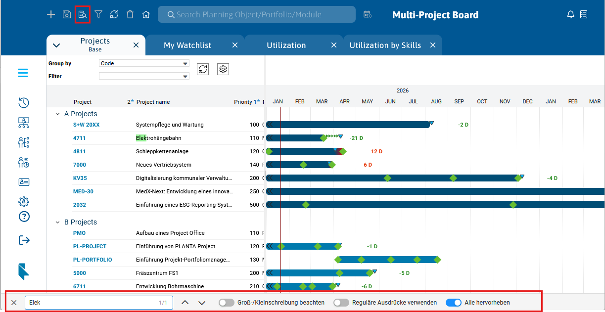
Task: Click the logout icon in sidebar
Action: [x=24, y=240]
